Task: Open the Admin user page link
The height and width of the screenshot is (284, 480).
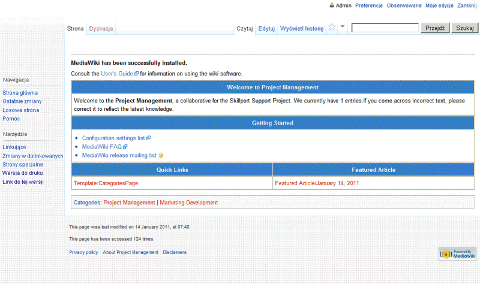Action: pos(343,5)
